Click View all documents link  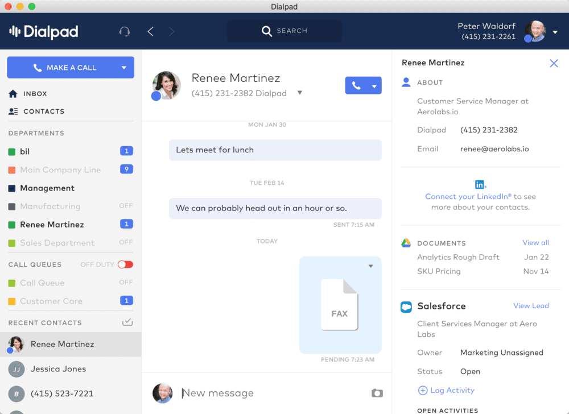(535, 242)
